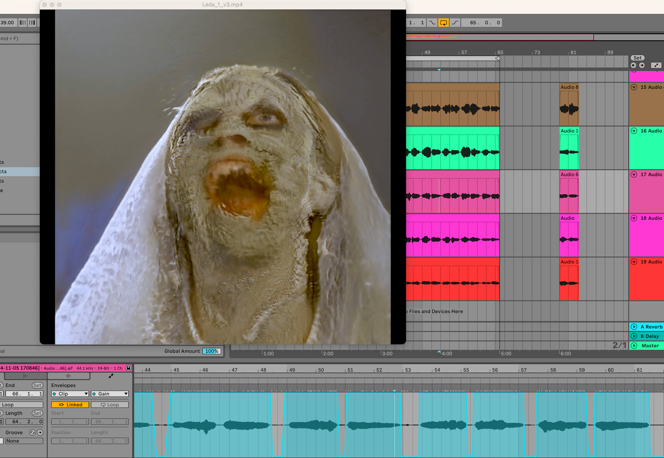Viewport: 664px width, 458px height.
Task: Select the green Audio 1 clip on track 16
Action: 569,148
